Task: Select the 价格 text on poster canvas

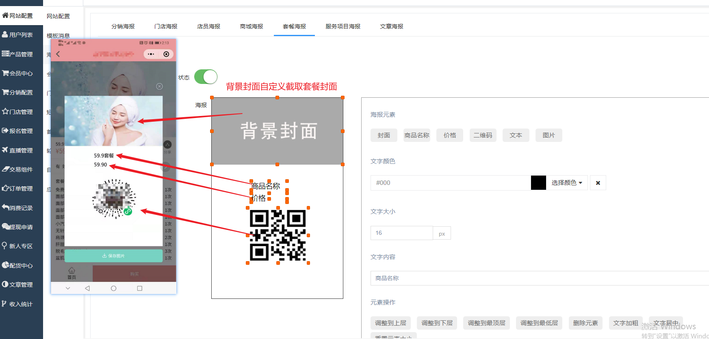Action: 259,198
